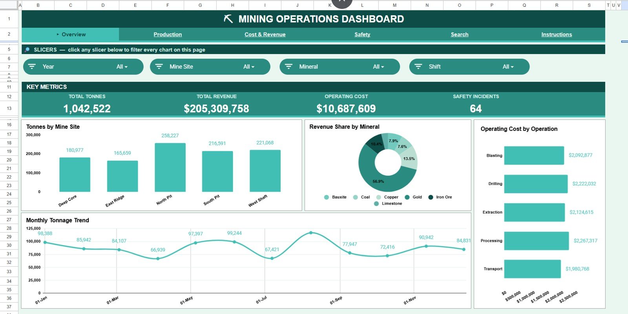628x314 pixels.
Task: Click the Copper legend swatch
Action: pos(379,197)
